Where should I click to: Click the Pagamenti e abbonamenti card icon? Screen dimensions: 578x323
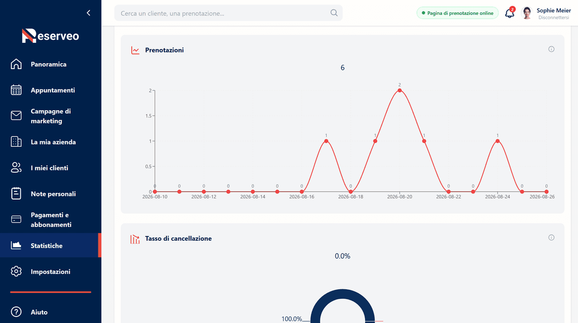[16, 219]
